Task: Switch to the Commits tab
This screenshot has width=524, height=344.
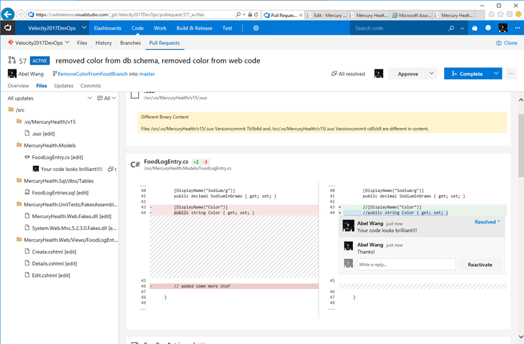Action: [x=90, y=86]
